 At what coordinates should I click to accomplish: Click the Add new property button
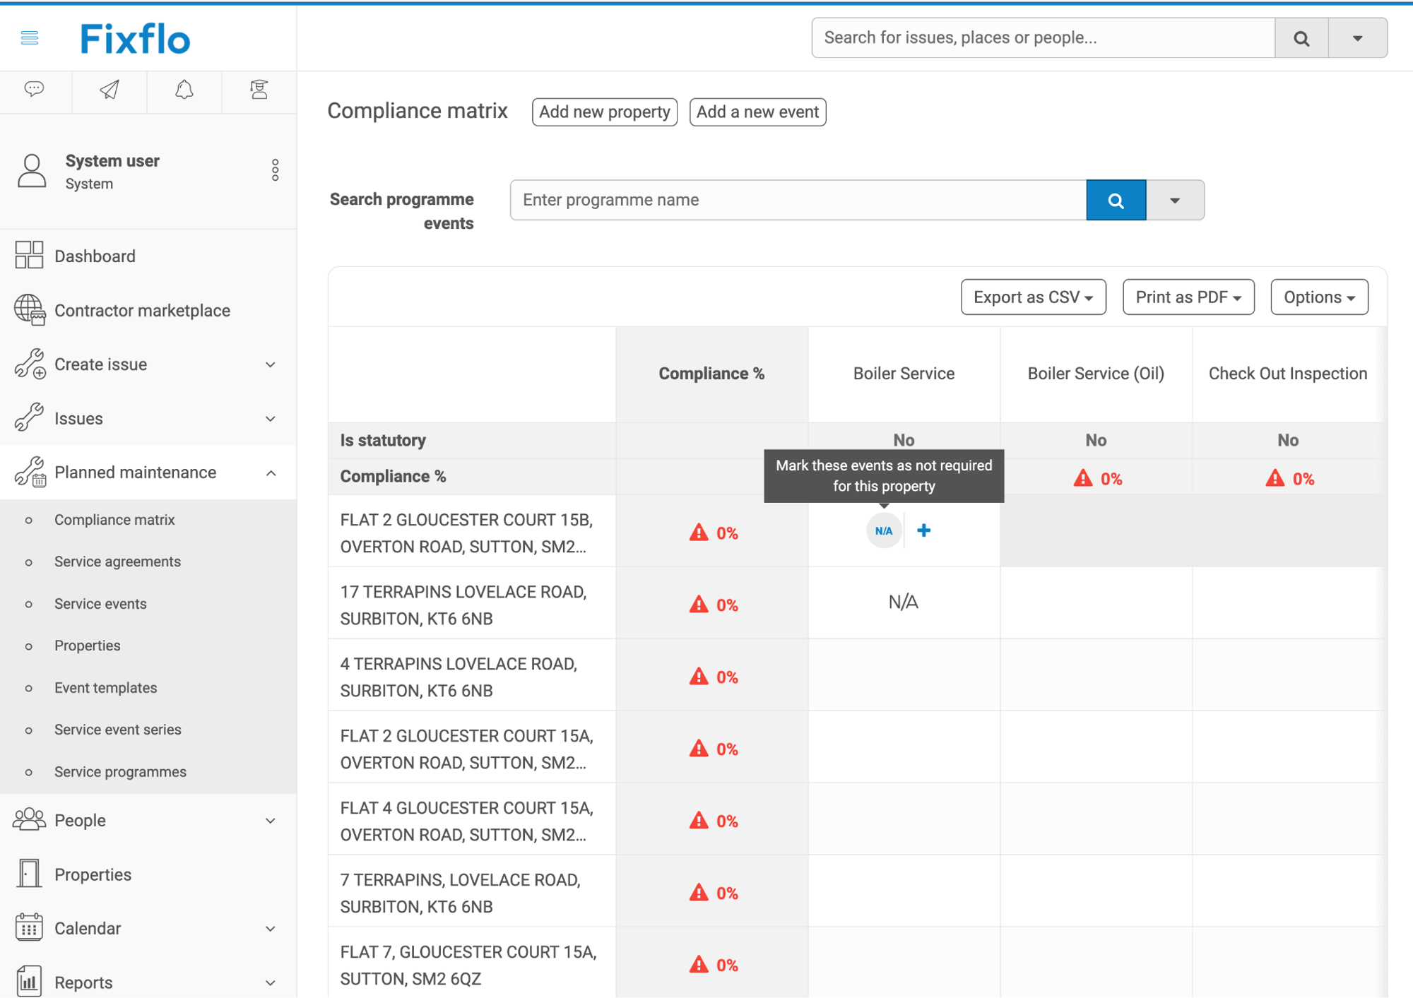[x=604, y=112]
